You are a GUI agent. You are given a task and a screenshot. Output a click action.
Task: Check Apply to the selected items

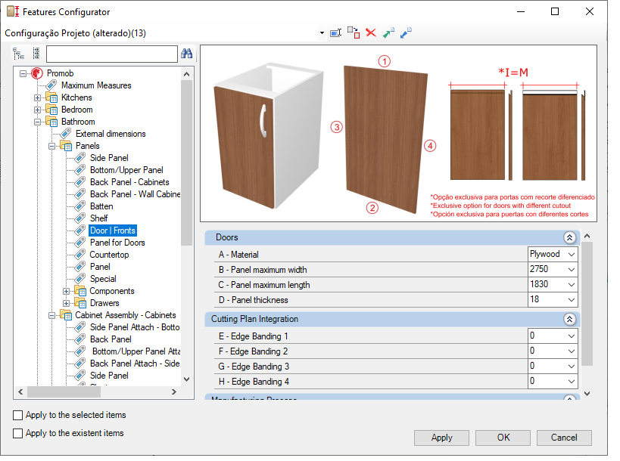coord(18,415)
